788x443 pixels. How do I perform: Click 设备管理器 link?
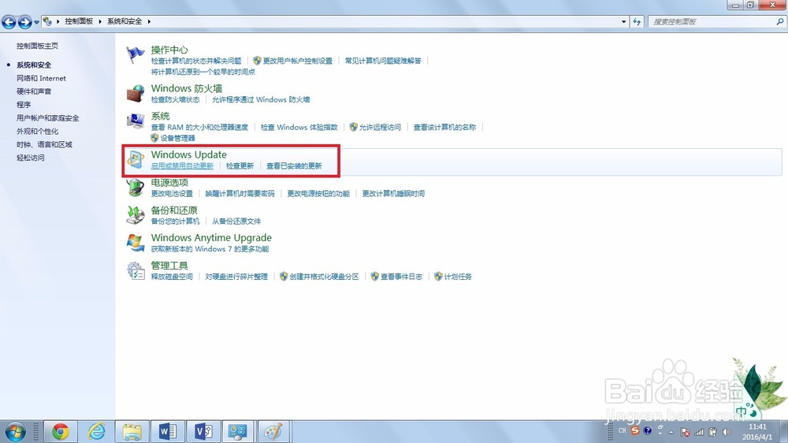click(177, 138)
